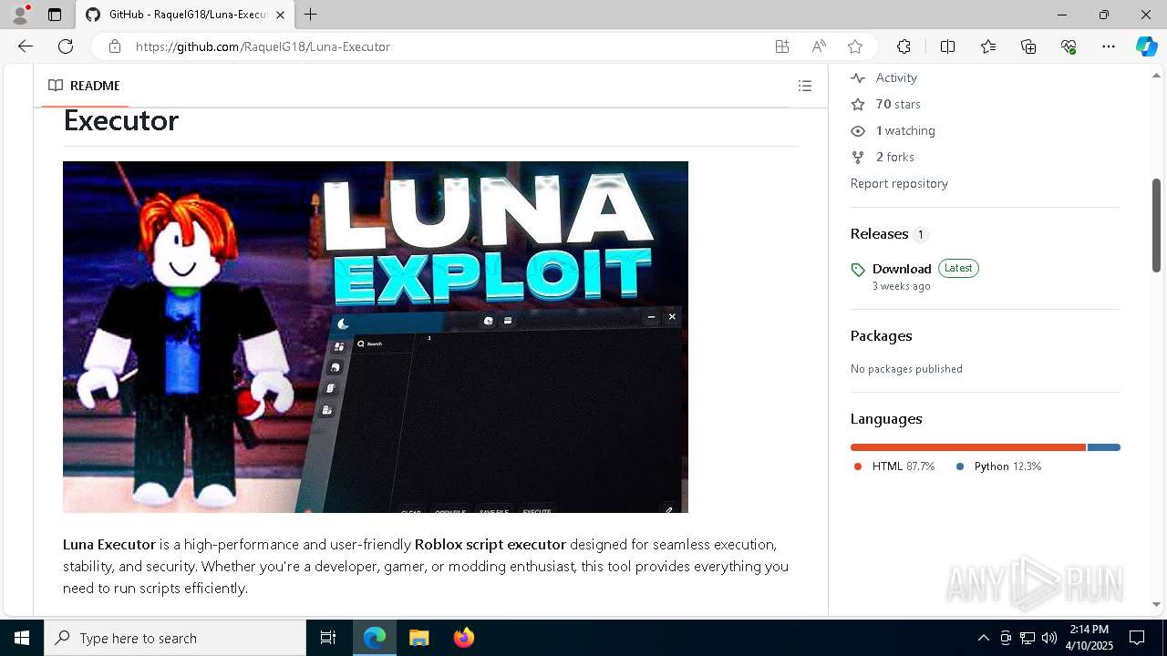
Task: Open tab actions menu icon
Action: pyautogui.click(x=55, y=15)
